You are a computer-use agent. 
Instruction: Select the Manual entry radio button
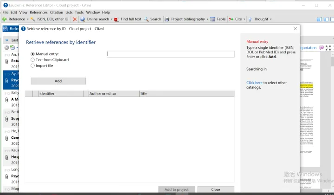point(32,54)
